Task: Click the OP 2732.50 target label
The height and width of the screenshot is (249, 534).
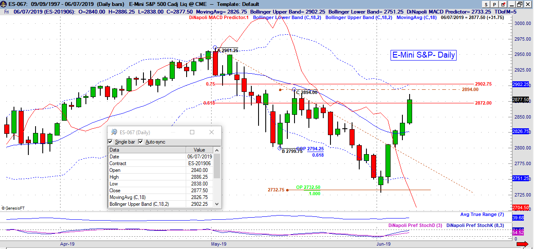Action: tap(308, 187)
